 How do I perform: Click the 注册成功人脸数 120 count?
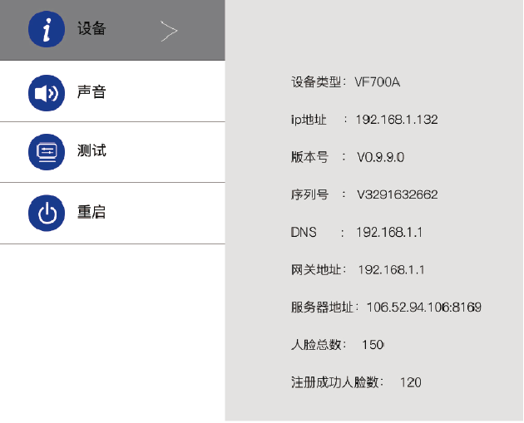(410, 382)
